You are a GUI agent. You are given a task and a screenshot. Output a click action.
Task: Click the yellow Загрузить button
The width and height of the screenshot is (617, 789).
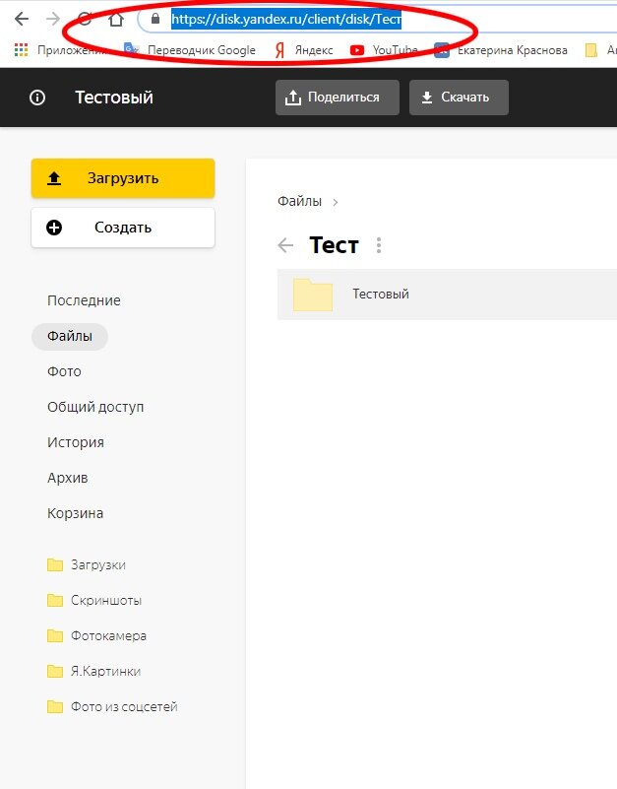point(123,178)
